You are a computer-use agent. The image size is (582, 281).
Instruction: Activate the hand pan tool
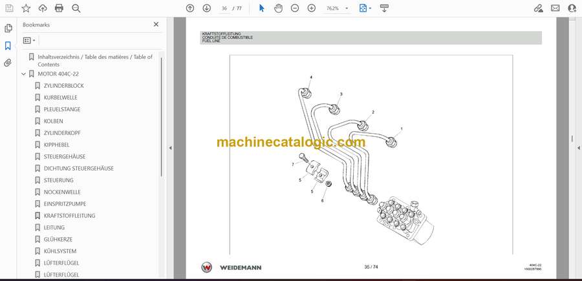click(x=278, y=8)
